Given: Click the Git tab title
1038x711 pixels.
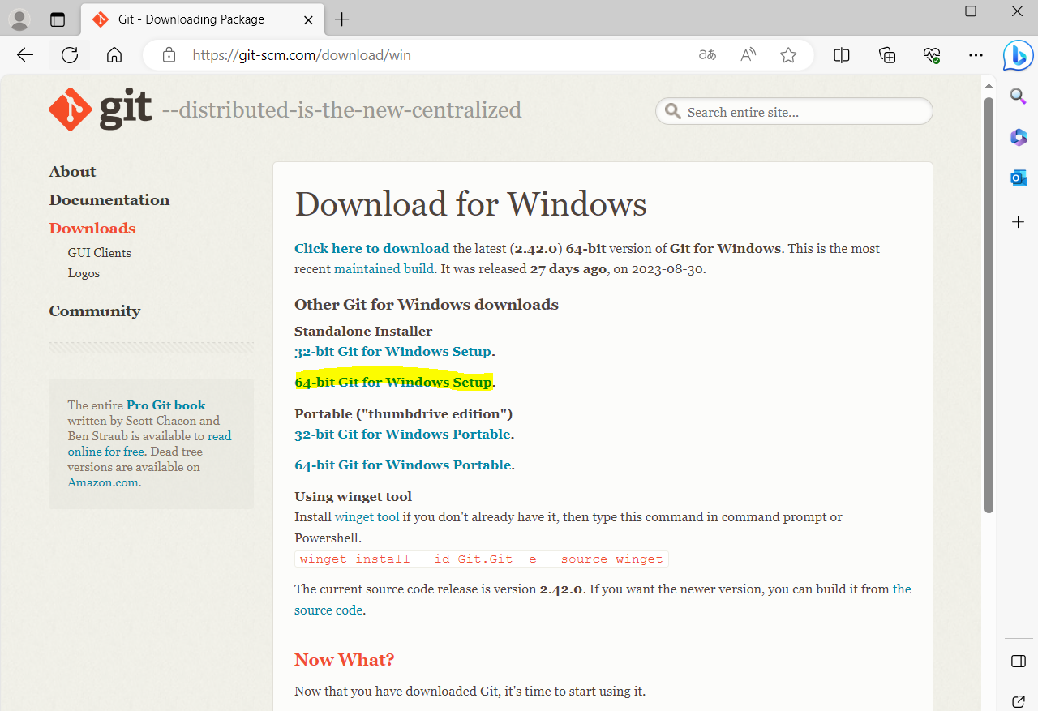Looking at the screenshot, I should 191,19.
